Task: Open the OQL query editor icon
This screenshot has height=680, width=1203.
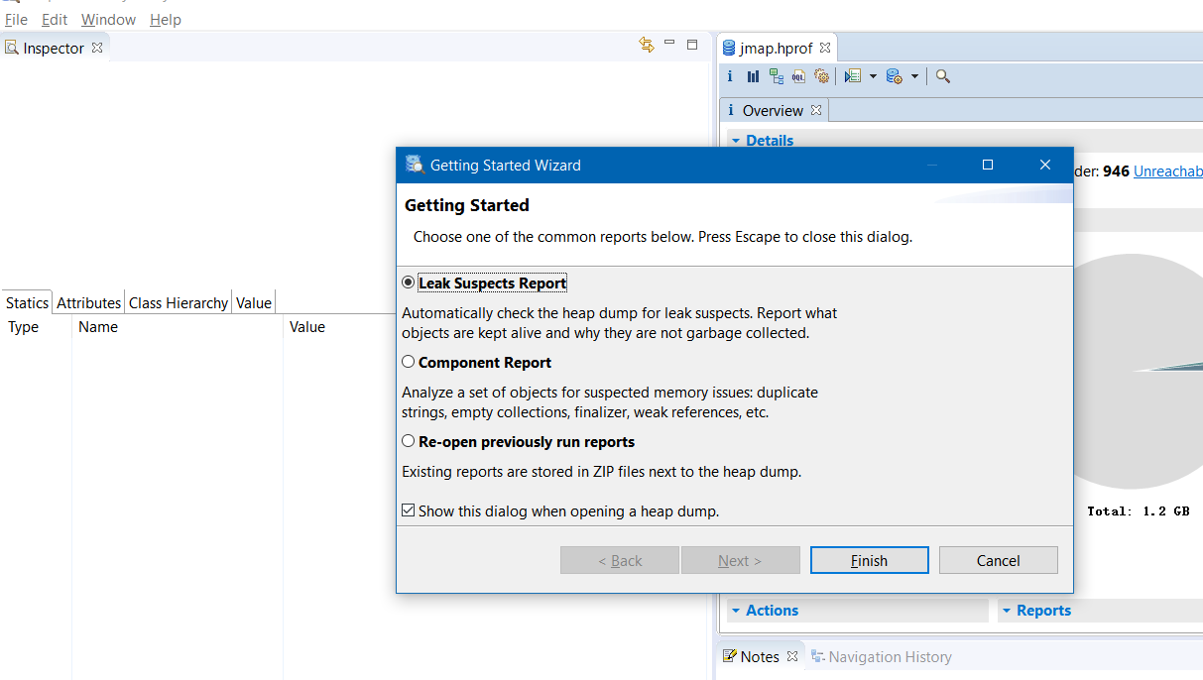Action: click(798, 76)
